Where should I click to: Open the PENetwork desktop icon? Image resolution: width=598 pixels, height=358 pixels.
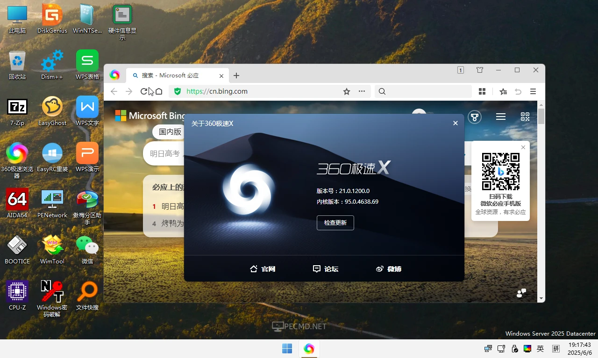(52, 203)
